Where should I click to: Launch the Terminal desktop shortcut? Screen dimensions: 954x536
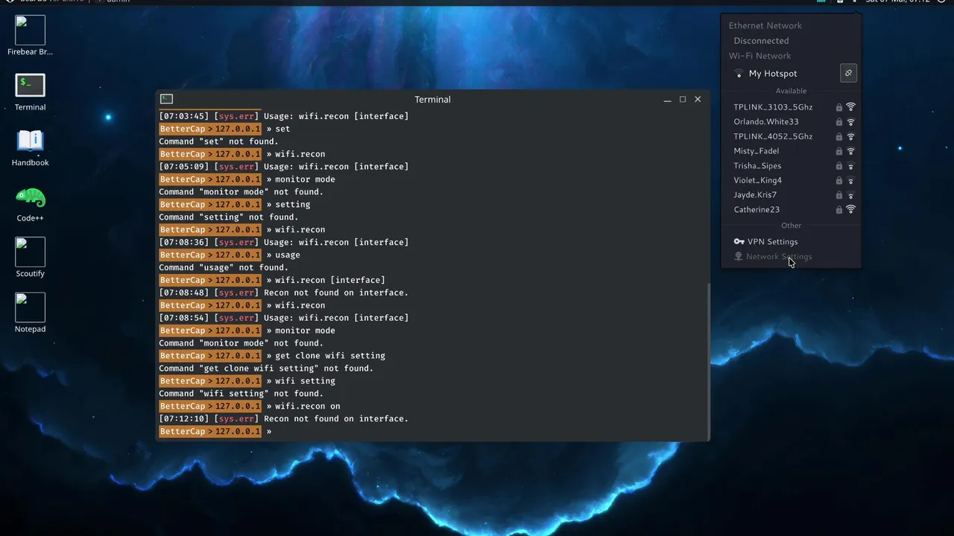coord(30,92)
